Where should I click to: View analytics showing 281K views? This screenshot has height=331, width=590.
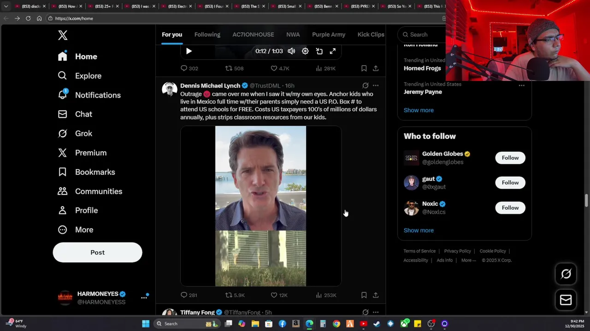pyautogui.click(x=325, y=68)
